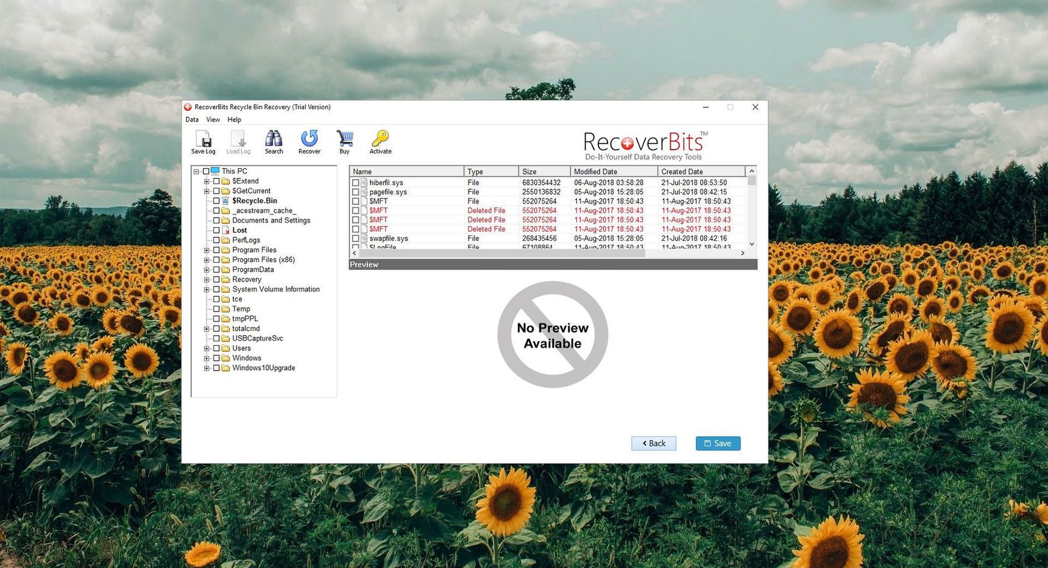Click the totalcmd folder icon

(225, 328)
